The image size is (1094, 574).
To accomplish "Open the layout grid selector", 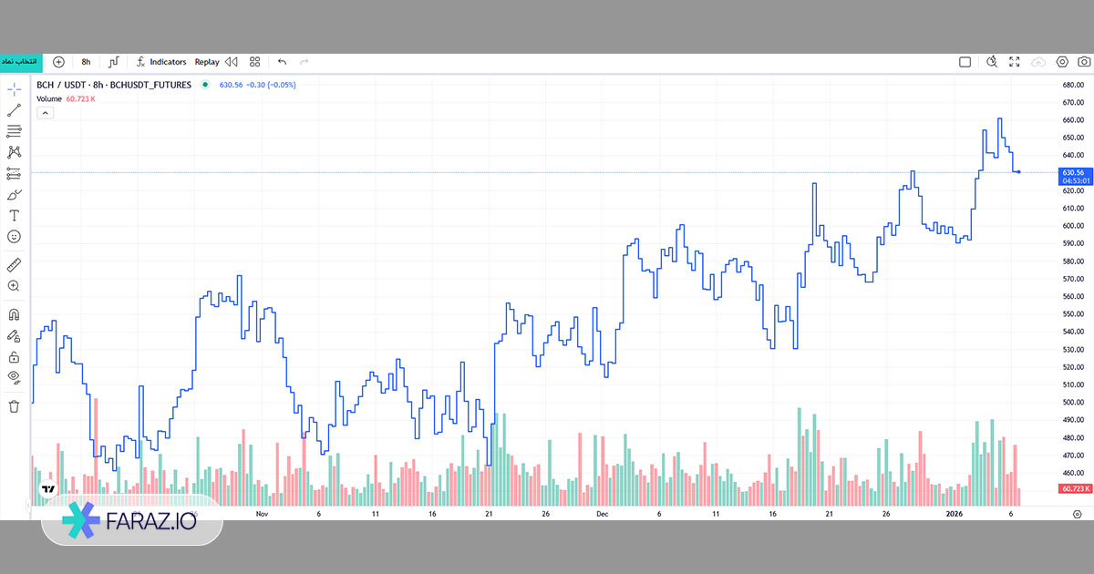I will pos(255,62).
